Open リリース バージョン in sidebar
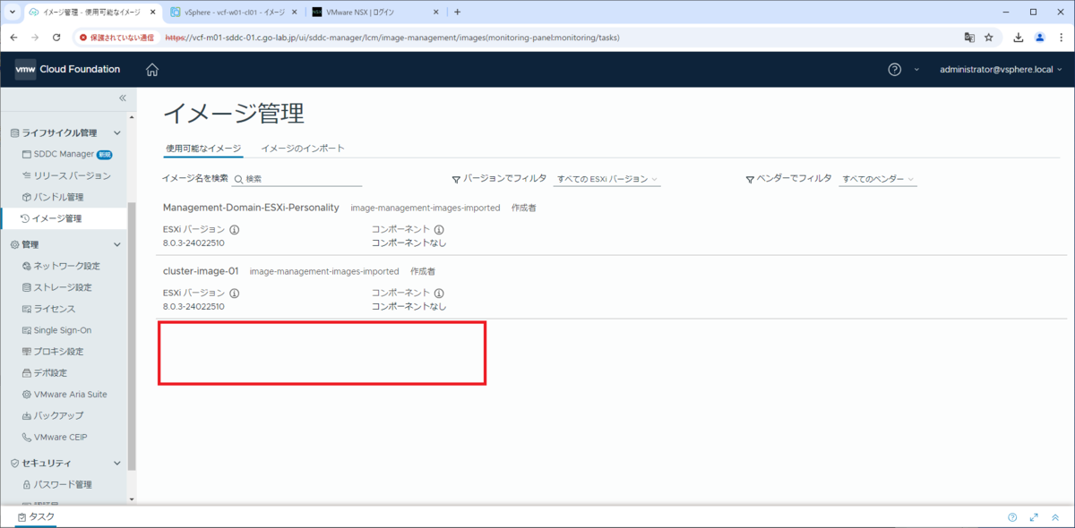The image size is (1075, 528). (66, 175)
